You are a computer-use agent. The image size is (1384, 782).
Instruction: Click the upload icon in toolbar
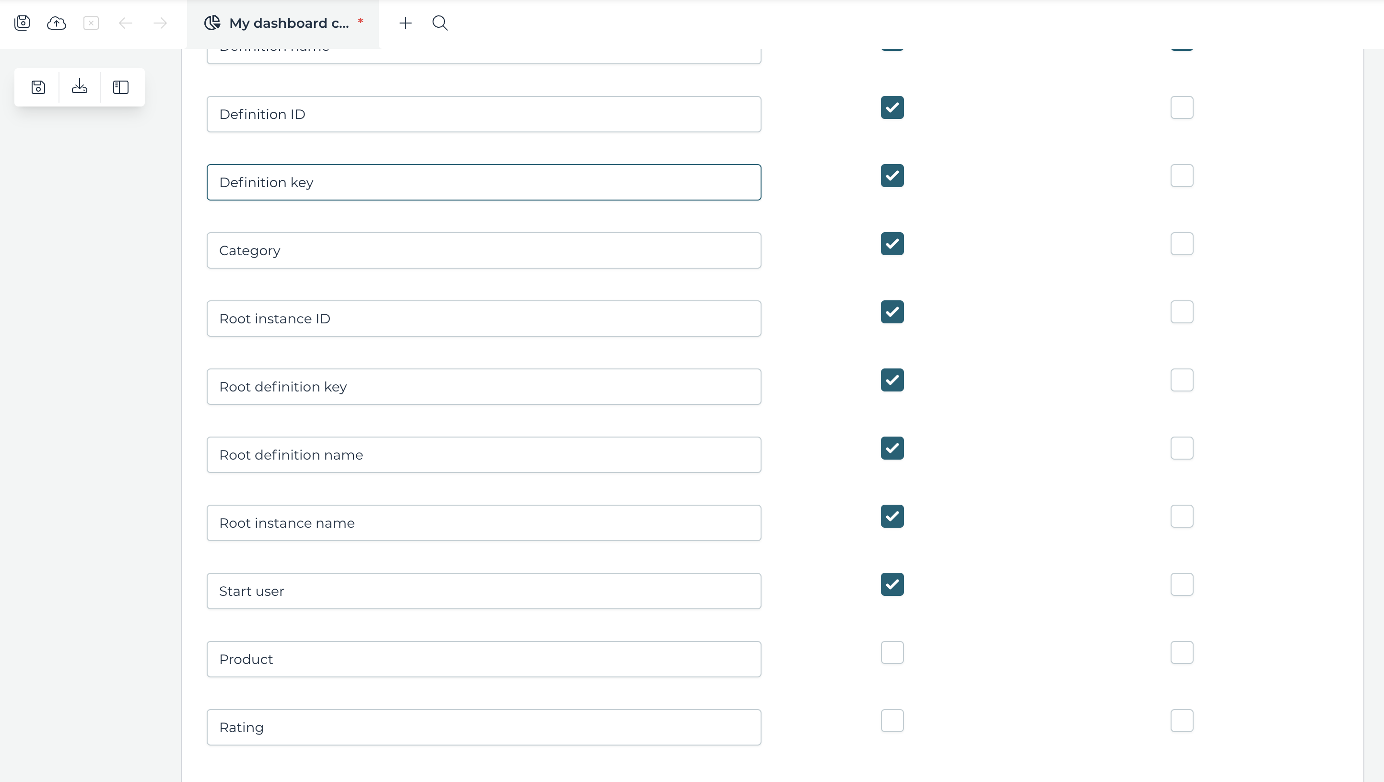coord(57,23)
